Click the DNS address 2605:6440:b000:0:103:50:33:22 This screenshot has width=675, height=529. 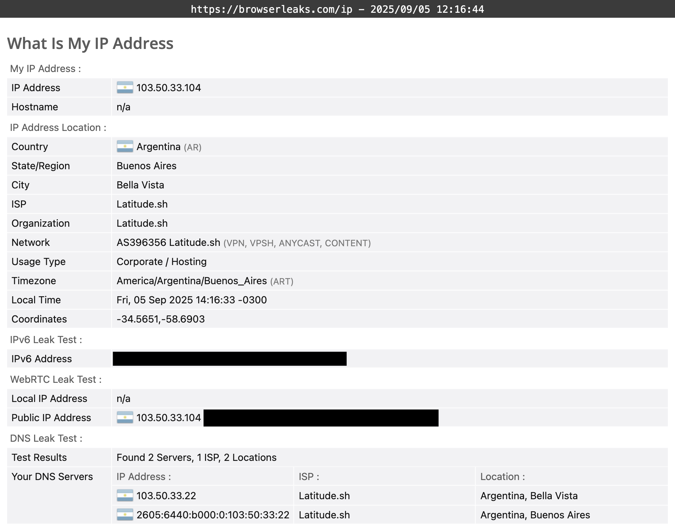213,515
